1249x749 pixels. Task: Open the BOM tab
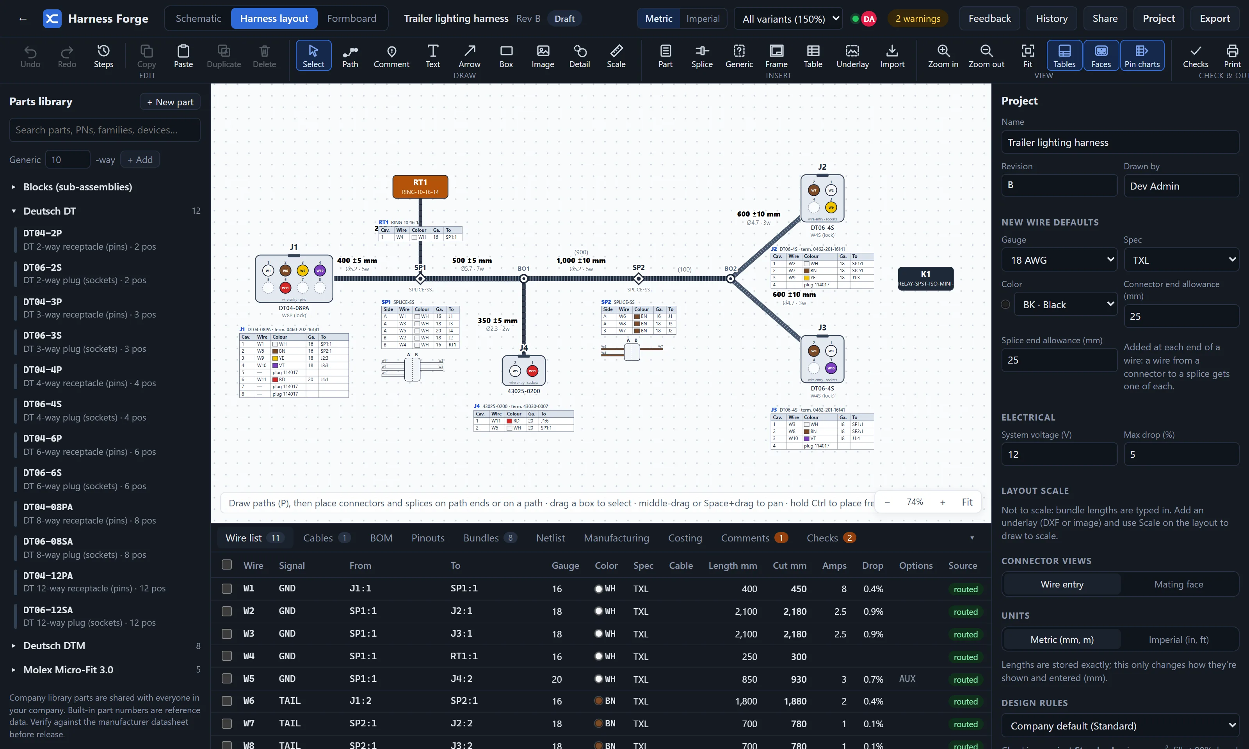[381, 538]
